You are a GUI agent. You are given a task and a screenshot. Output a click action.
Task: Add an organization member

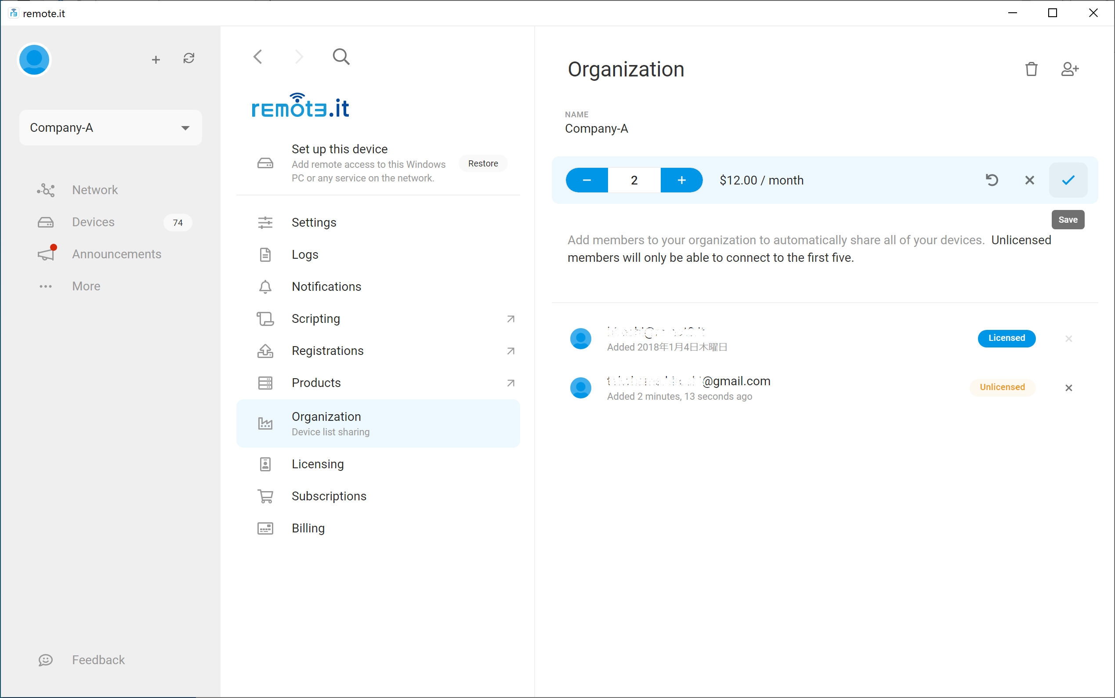tap(1069, 69)
